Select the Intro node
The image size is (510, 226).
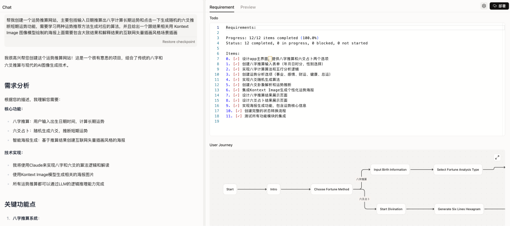[x=273, y=189]
